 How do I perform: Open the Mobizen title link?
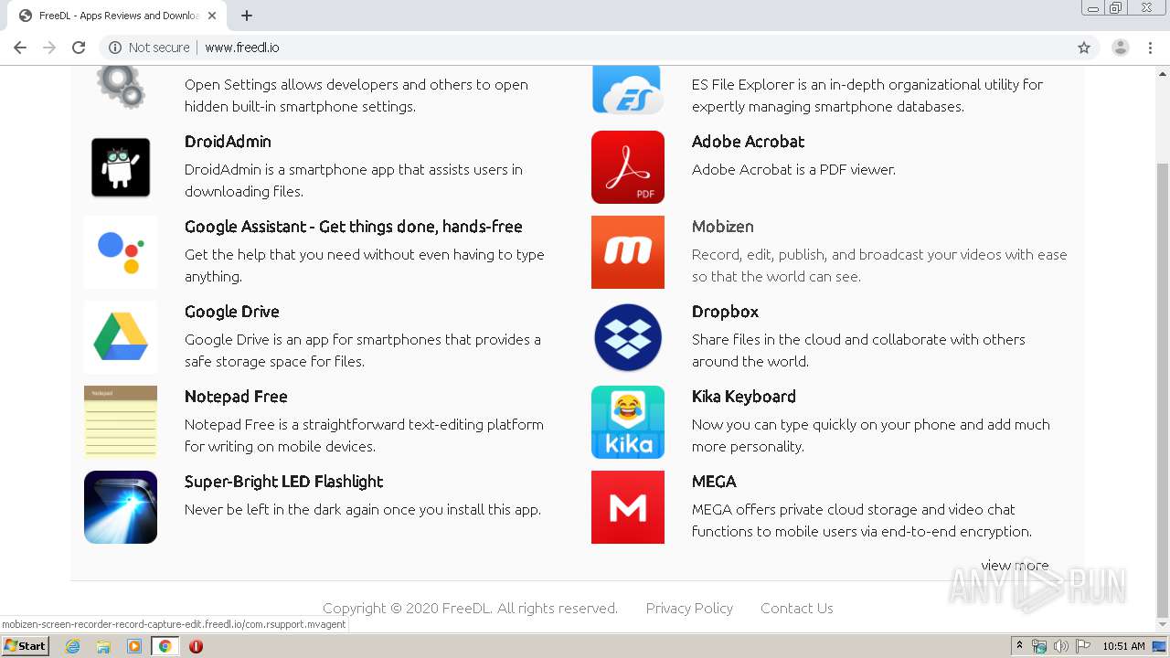pyautogui.click(x=723, y=227)
